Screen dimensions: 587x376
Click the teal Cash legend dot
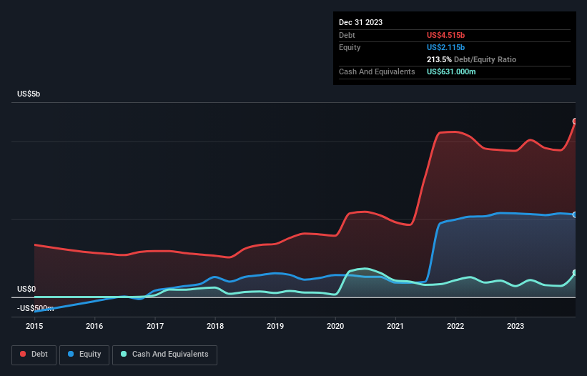[124, 354]
